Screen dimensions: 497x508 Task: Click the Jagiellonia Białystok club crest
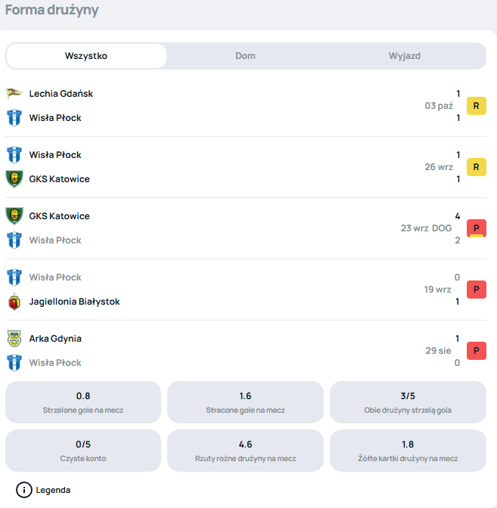pyautogui.click(x=14, y=302)
